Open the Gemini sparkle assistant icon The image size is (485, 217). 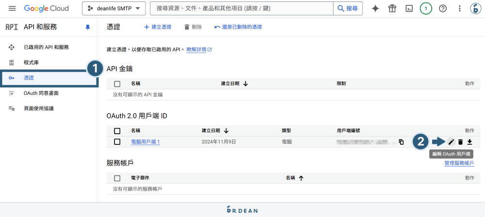coord(375,9)
